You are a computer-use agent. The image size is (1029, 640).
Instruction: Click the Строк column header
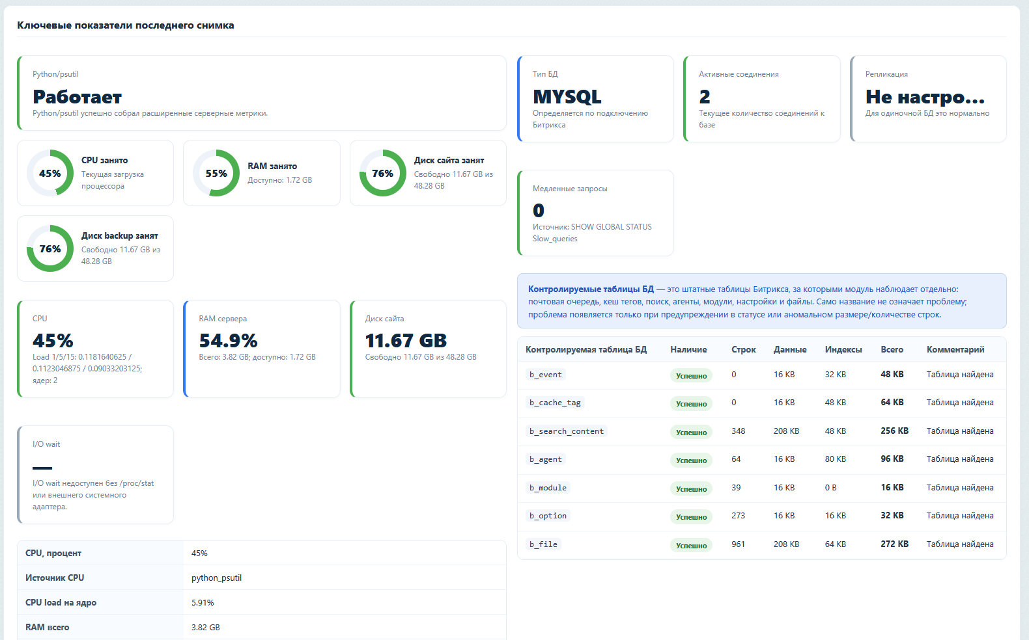tap(743, 349)
